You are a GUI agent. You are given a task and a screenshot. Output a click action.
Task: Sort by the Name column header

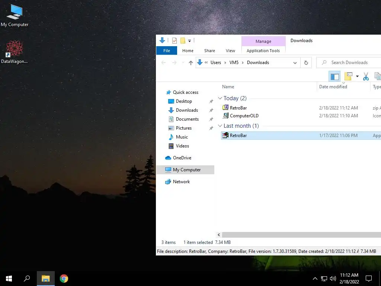[228, 86]
